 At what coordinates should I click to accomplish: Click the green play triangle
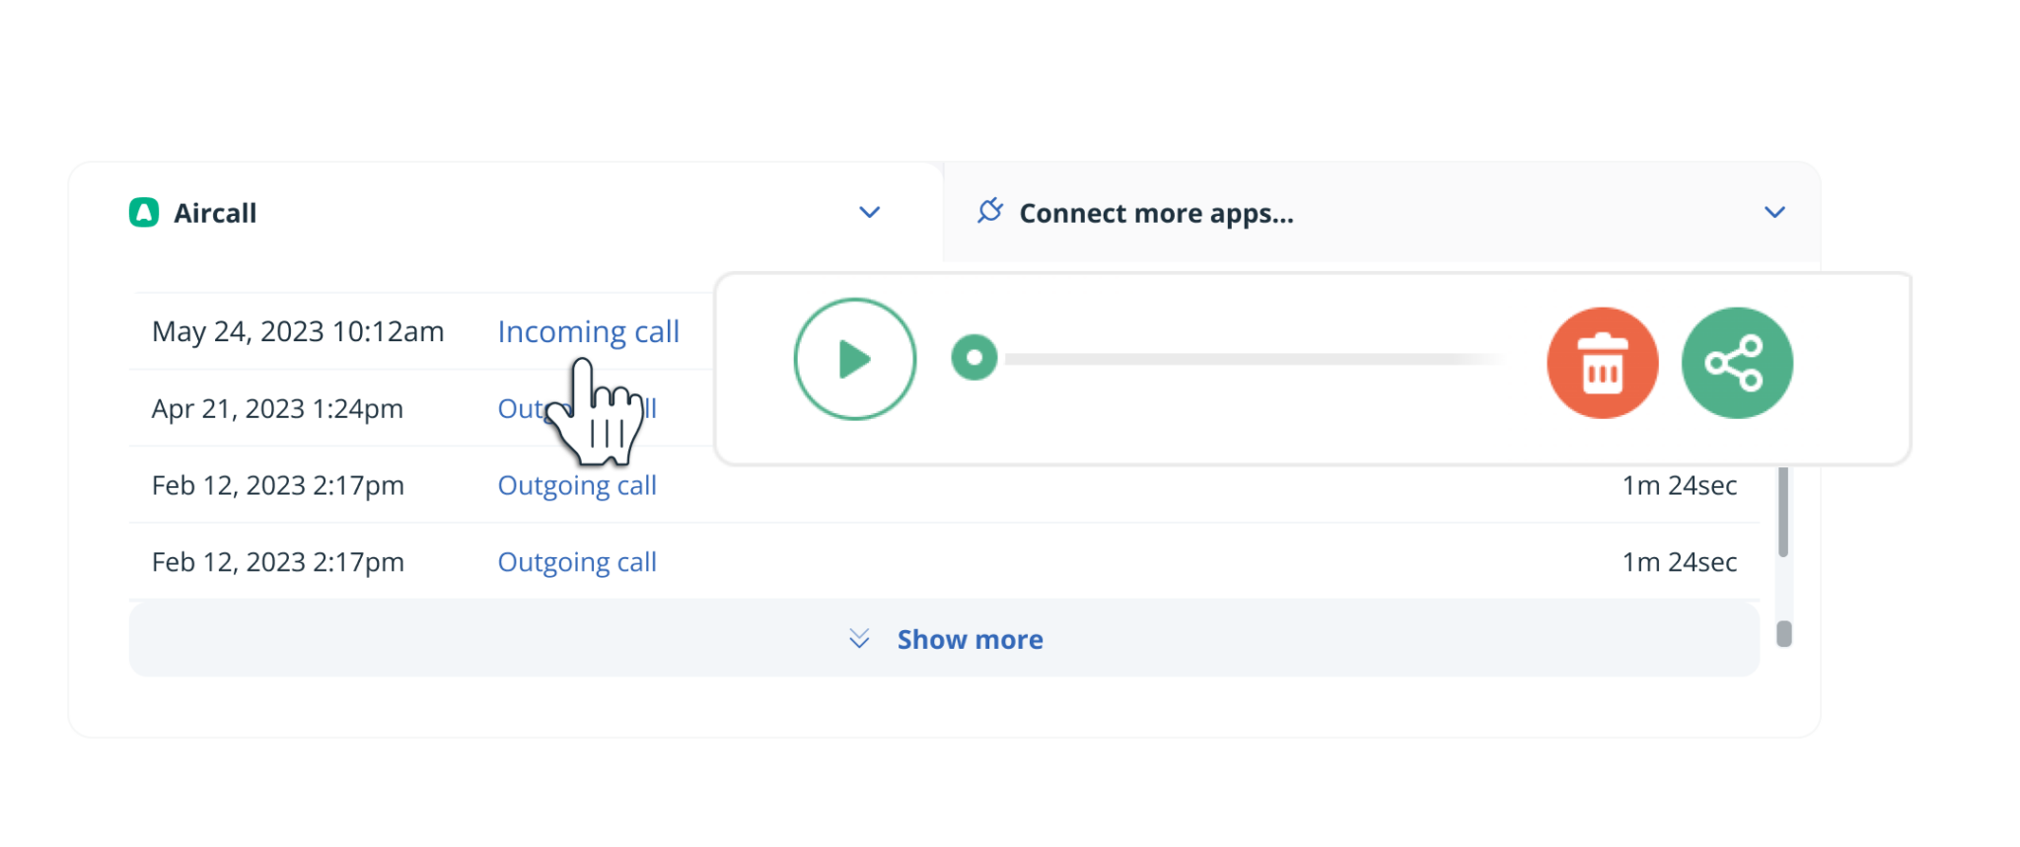click(854, 359)
